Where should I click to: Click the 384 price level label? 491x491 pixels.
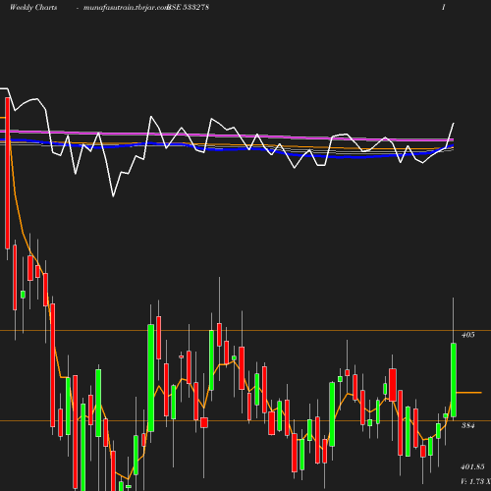tap(467, 425)
